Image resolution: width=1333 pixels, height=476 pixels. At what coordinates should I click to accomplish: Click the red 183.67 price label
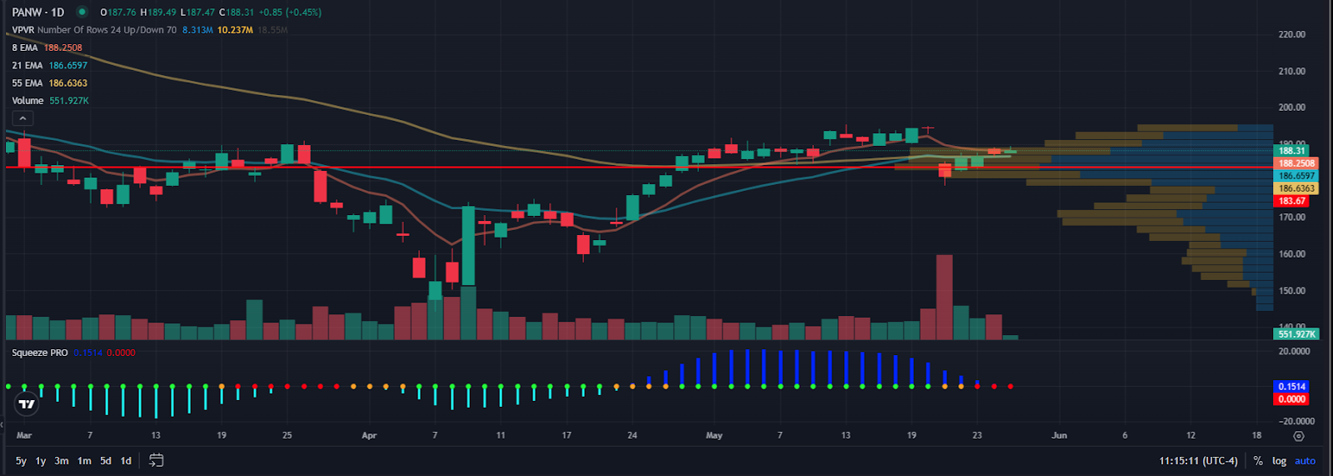(1292, 201)
